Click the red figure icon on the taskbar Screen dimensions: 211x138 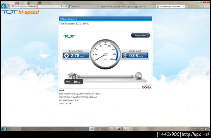119,129
